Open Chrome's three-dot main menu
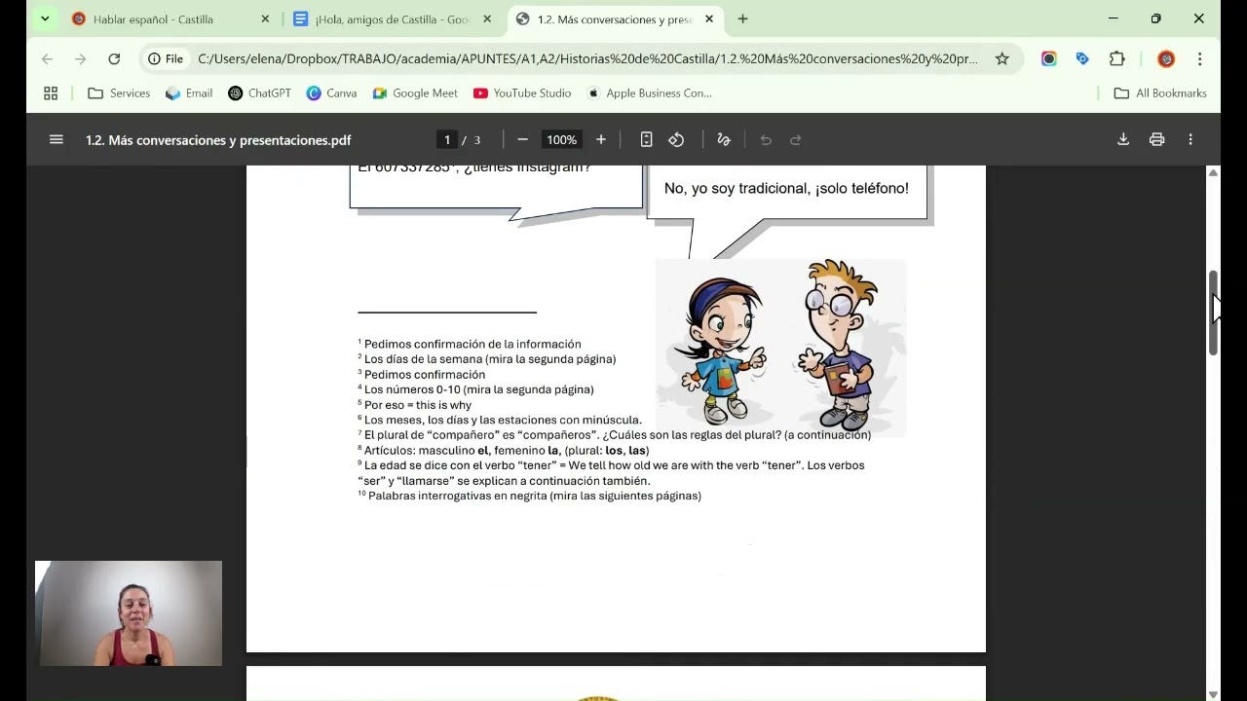This screenshot has height=701, width=1247. tap(1200, 59)
